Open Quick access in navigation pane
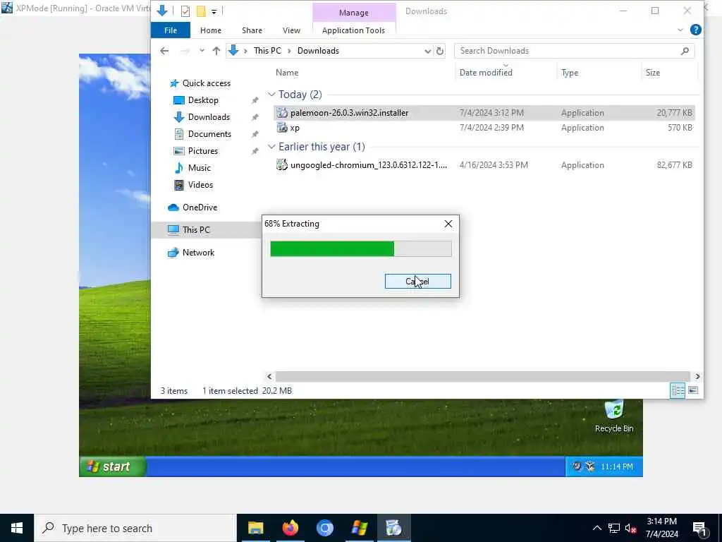Image resolution: width=722 pixels, height=542 pixels. (207, 83)
